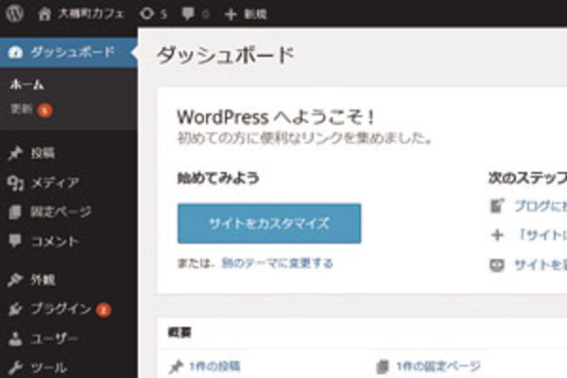
Task: Open the comments bubble in admin bar
Action: click(x=188, y=14)
